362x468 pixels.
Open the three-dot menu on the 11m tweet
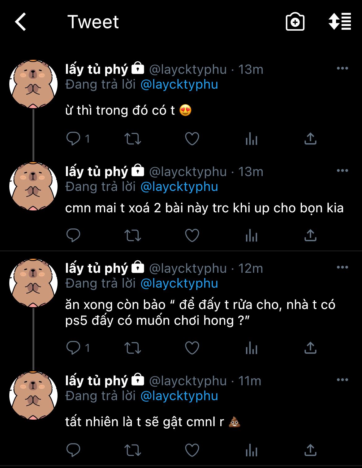pyautogui.click(x=343, y=380)
